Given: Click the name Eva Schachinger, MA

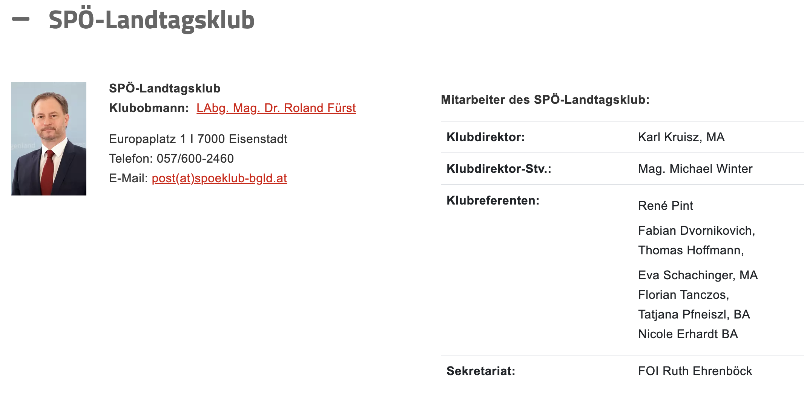Looking at the screenshot, I should click(x=698, y=275).
